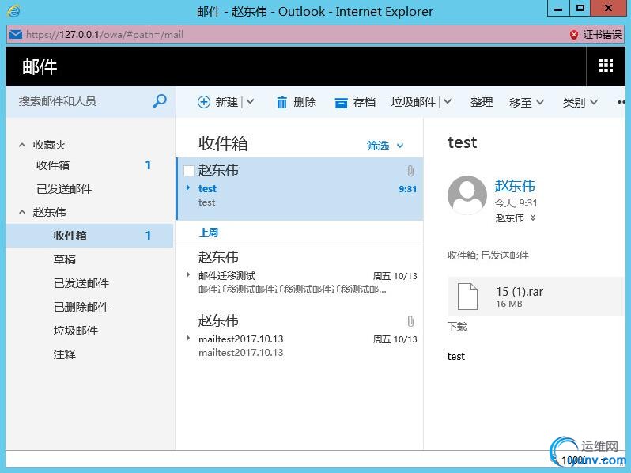Click the Delete button label 删除
This screenshot has width=631, height=473.
pos(304,102)
